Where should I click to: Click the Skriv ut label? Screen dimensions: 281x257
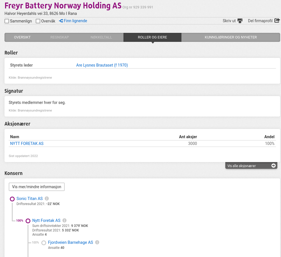pyautogui.click(x=229, y=21)
